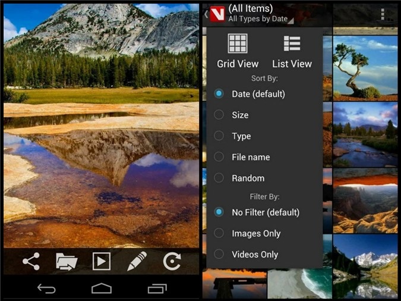Open the beach shoreline thumbnail
Screen dimensions: 401x301
pos(300,283)
